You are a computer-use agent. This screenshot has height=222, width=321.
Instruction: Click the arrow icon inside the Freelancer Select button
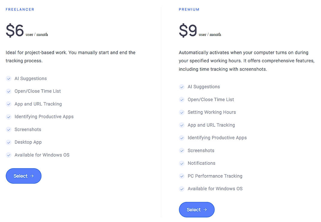[x=31, y=176]
